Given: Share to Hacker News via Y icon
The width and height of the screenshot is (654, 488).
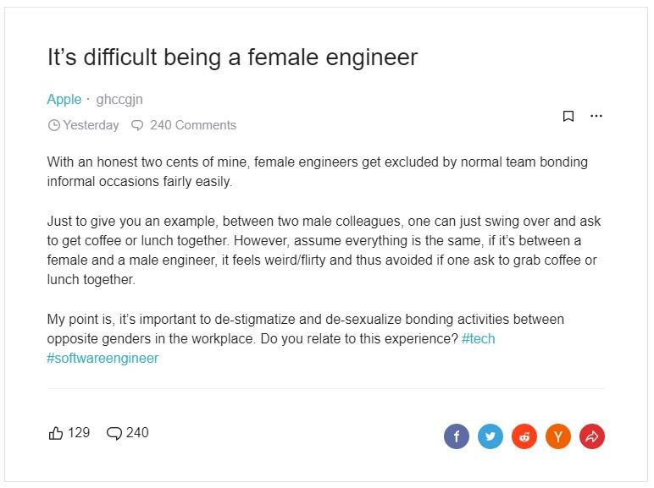Looking at the screenshot, I should pyautogui.click(x=558, y=436).
